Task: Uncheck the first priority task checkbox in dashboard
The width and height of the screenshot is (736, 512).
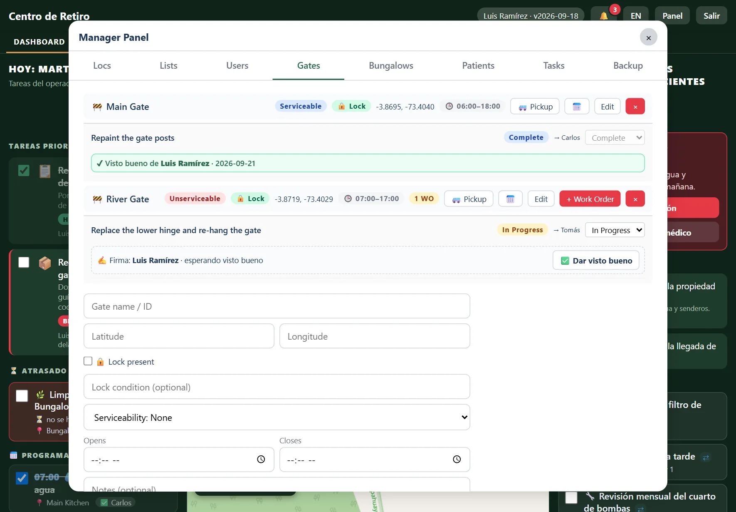Action: (24, 170)
